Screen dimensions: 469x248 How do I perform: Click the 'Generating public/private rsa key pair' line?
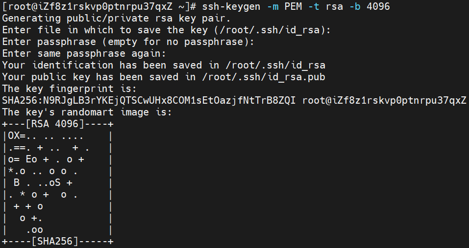pos(116,18)
